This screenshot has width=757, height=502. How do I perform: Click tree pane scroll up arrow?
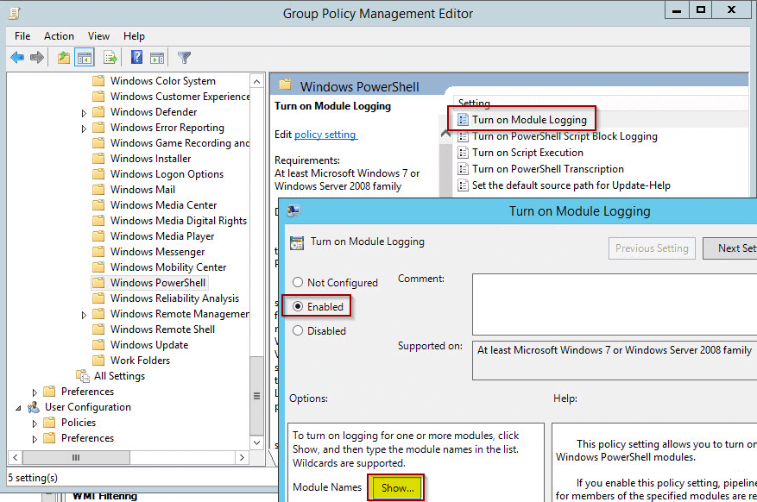pos(257,81)
